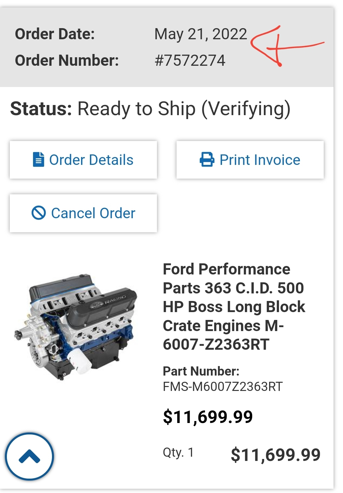Click the bold Part Number: label
This screenshot has width=343, height=493.
pyautogui.click(x=201, y=371)
